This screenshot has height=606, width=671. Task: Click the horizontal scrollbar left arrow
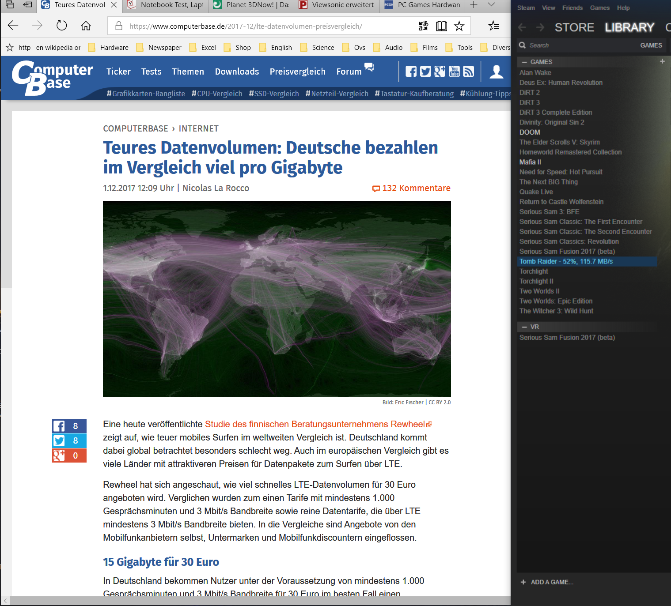click(x=5, y=601)
